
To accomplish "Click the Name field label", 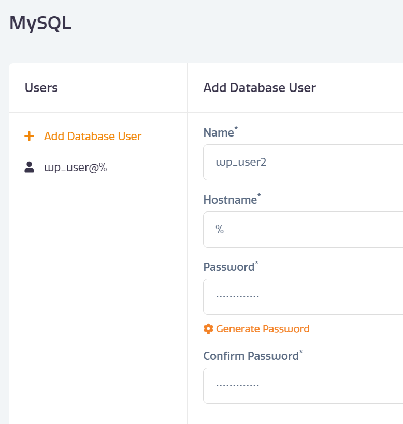I will [219, 133].
